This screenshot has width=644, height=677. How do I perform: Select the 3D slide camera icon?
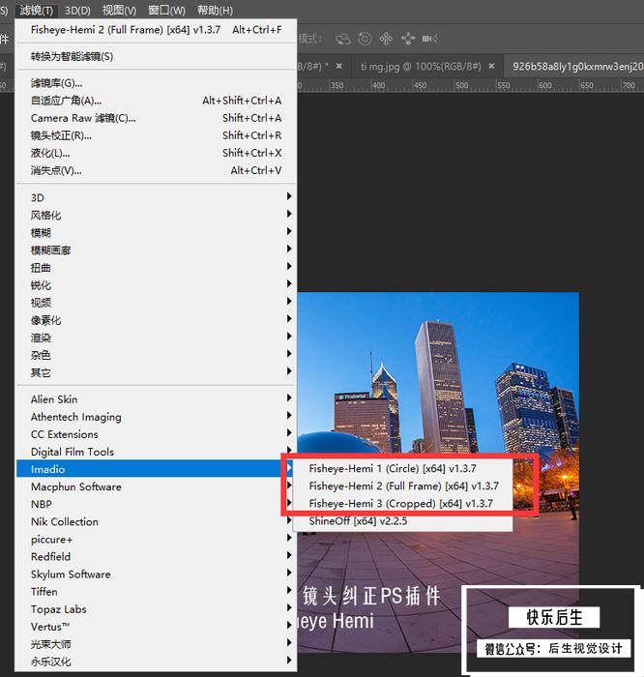(x=408, y=39)
